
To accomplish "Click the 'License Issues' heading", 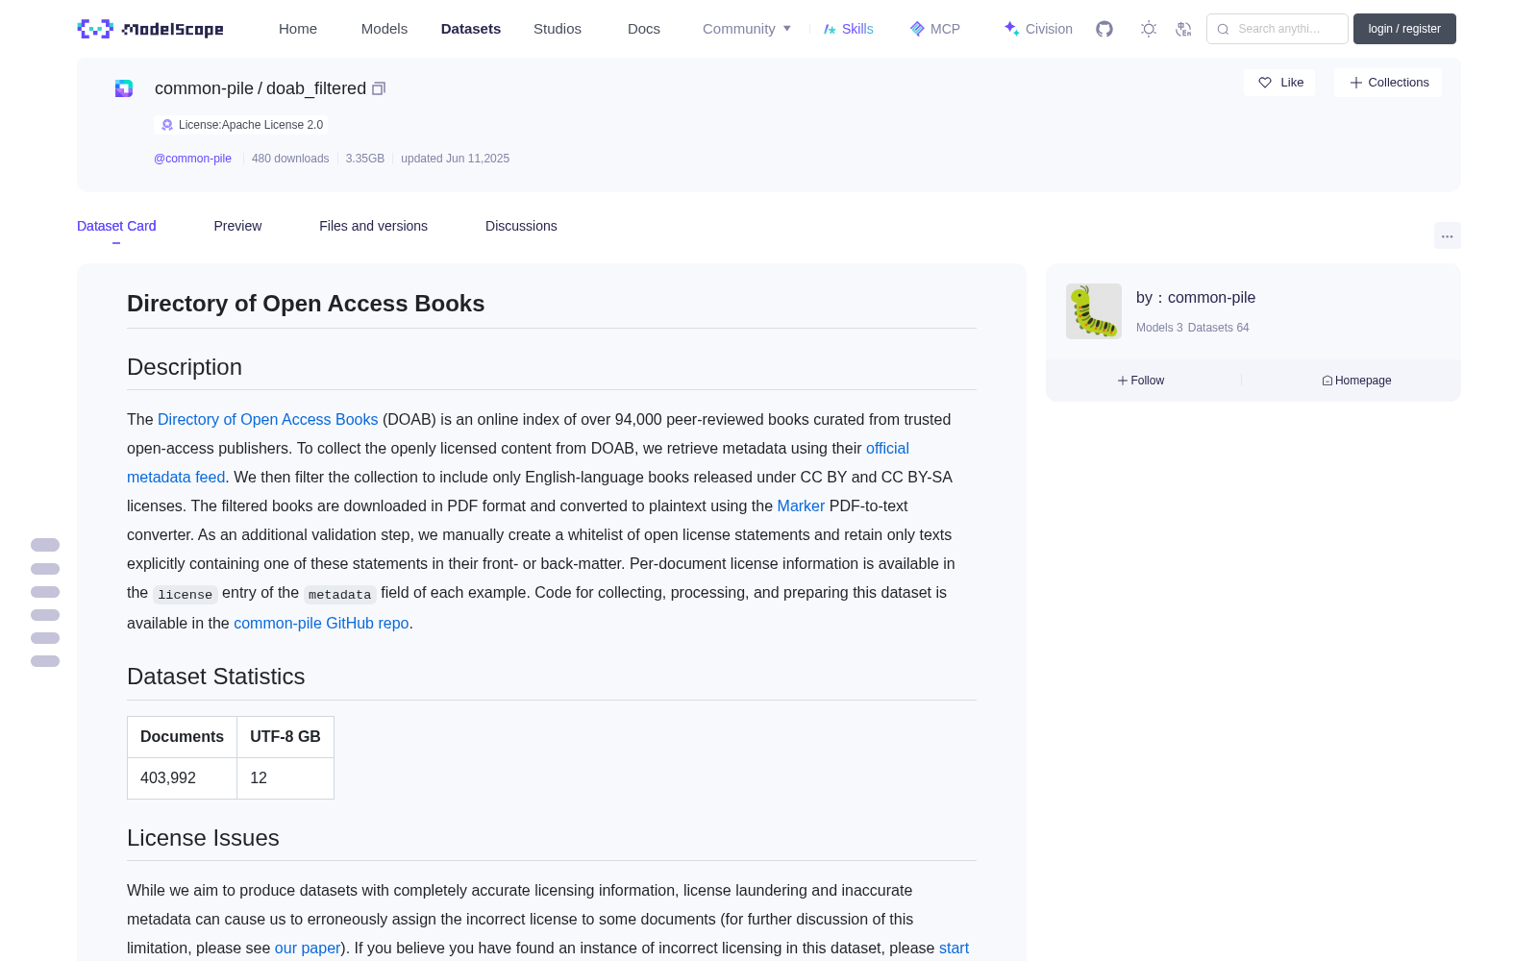I will 203,838.
